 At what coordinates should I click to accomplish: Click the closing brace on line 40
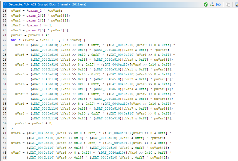pos(12,128)
